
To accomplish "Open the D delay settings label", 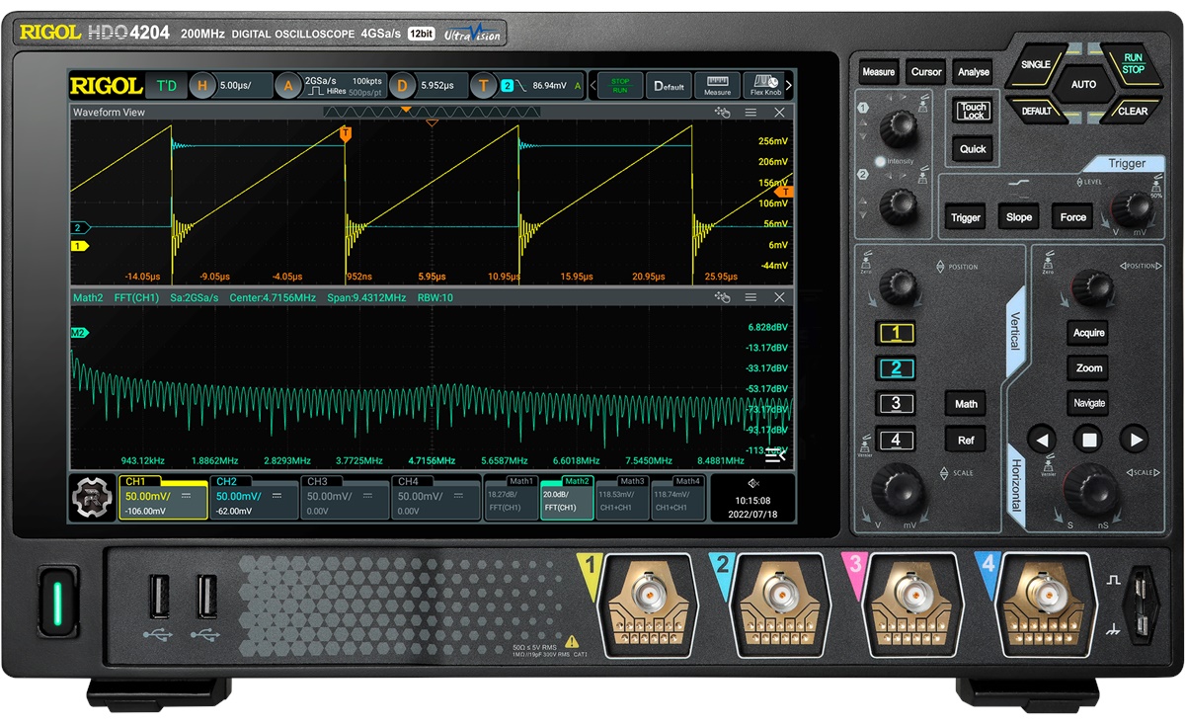I will tap(402, 86).
